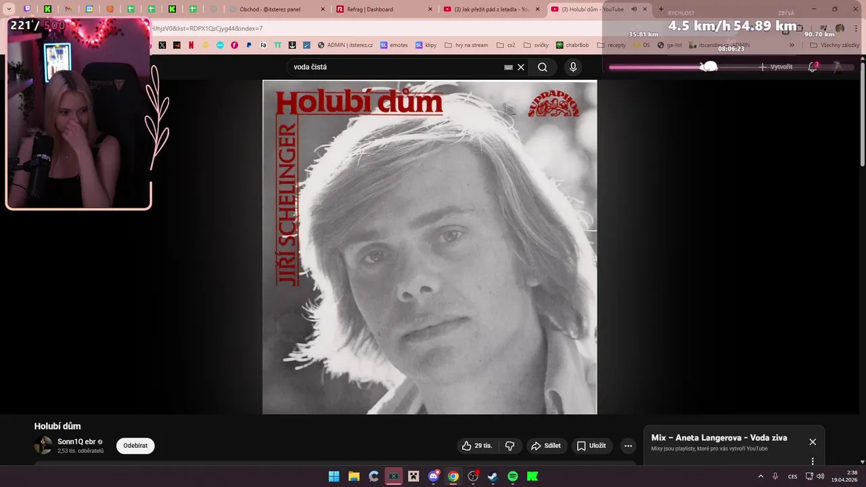866x487 pixels.
Task: Open the emotes bookmark
Action: [x=394, y=45]
